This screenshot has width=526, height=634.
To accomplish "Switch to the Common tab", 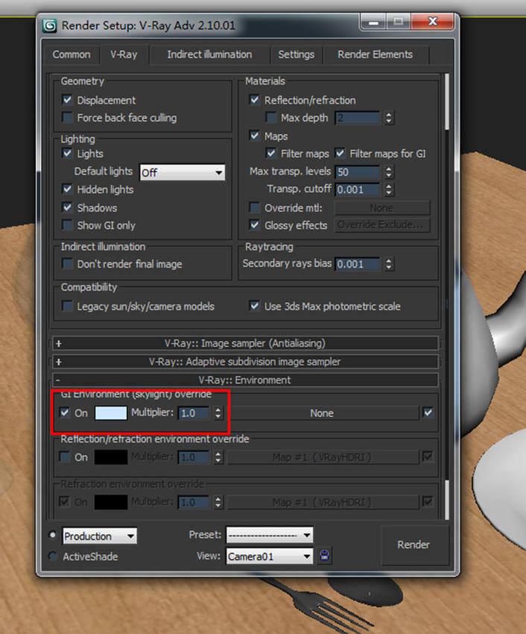I will pyautogui.click(x=71, y=54).
